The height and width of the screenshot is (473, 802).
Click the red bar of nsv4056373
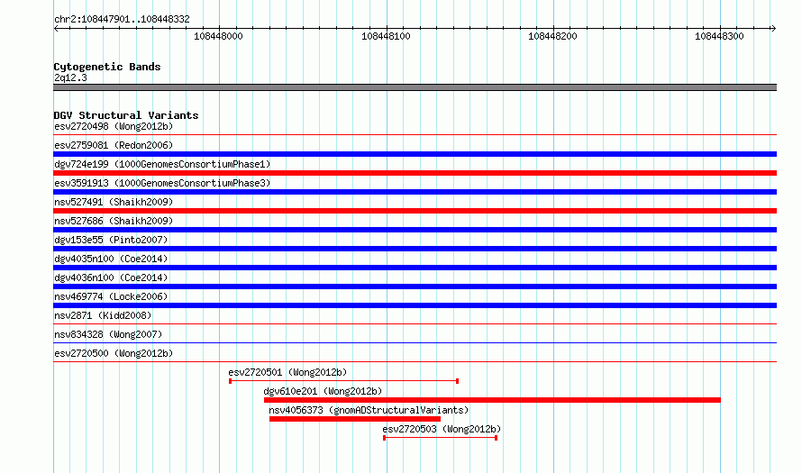click(x=355, y=419)
